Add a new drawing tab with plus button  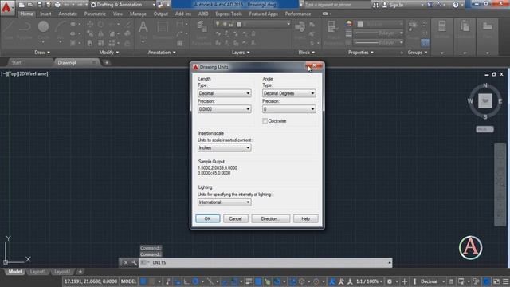tap(107, 62)
